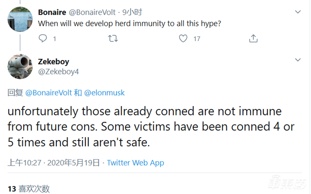Like Bonaire's tweet with the heart icon

pos(183,38)
